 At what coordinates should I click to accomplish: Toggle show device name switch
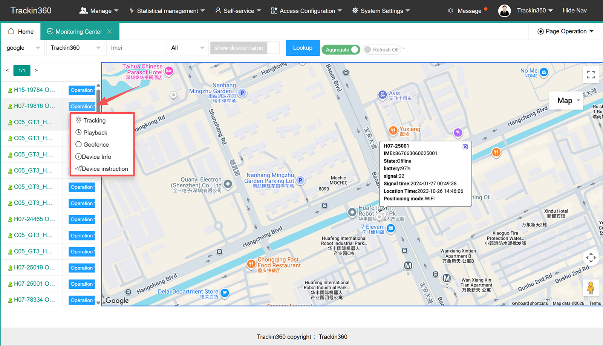point(245,48)
